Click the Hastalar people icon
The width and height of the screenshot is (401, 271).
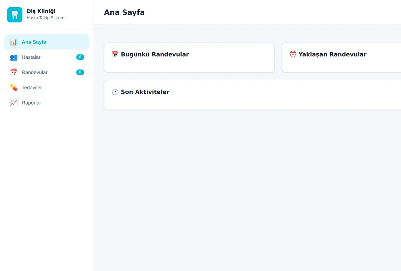tap(14, 57)
